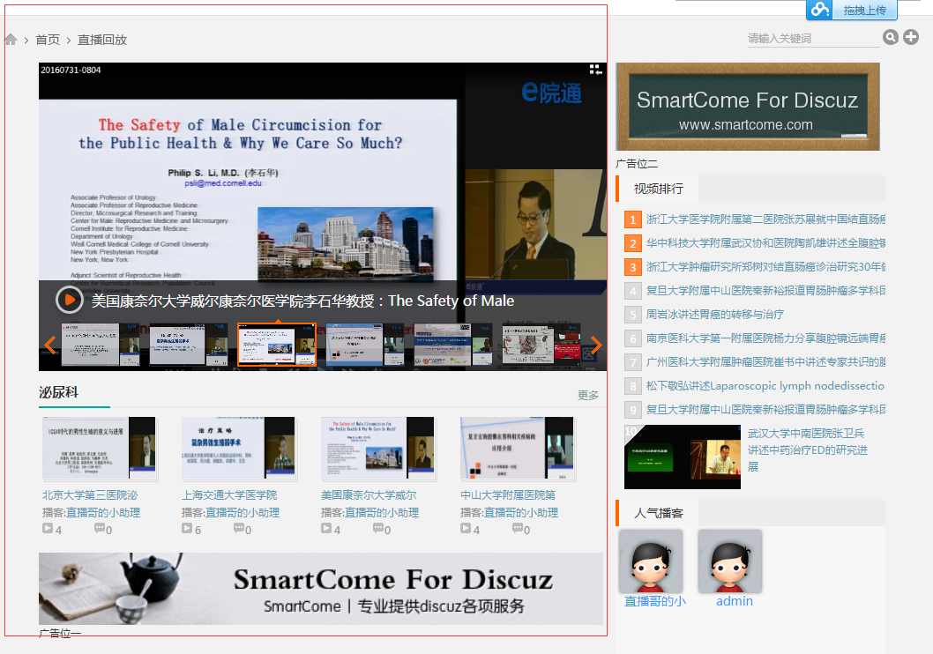Click the 直播哥的小 avatar image

651,561
